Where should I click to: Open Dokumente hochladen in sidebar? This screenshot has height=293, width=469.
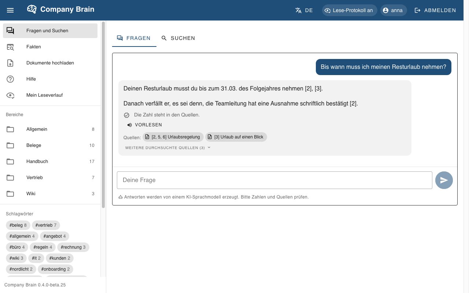tap(50, 63)
